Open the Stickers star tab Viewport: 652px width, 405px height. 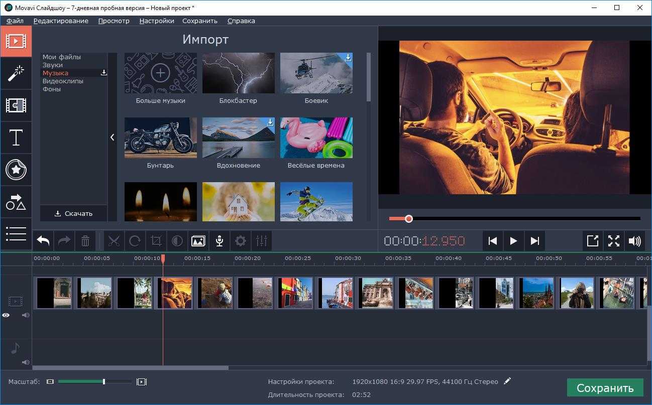click(x=16, y=170)
